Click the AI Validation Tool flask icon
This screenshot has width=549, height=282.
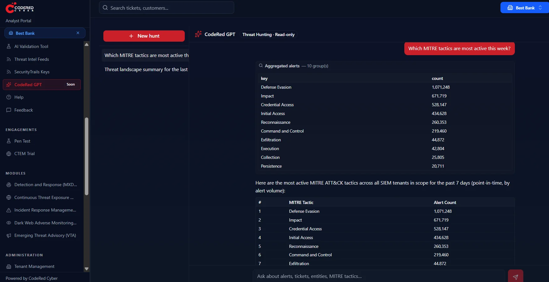pos(9,46)
